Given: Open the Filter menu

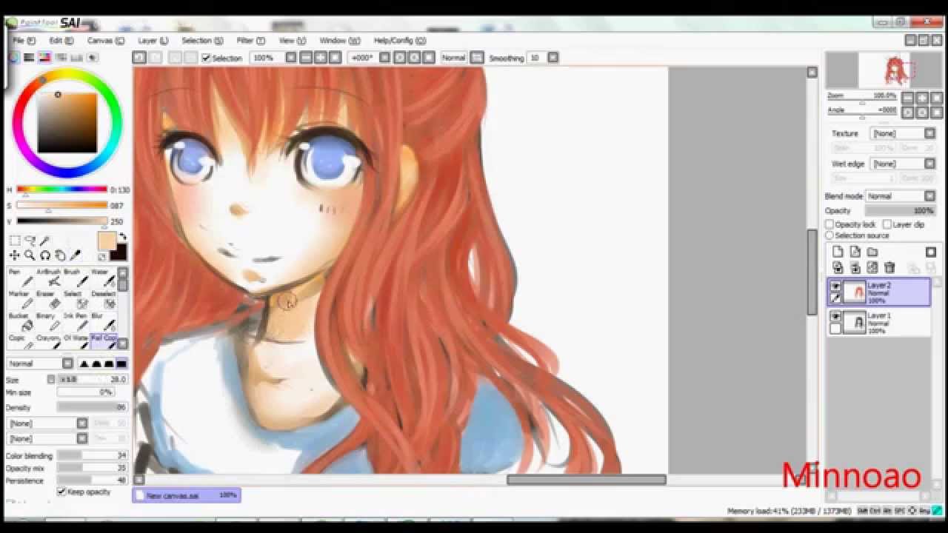Looking at the screenshot, I should [x=250, y=41].
